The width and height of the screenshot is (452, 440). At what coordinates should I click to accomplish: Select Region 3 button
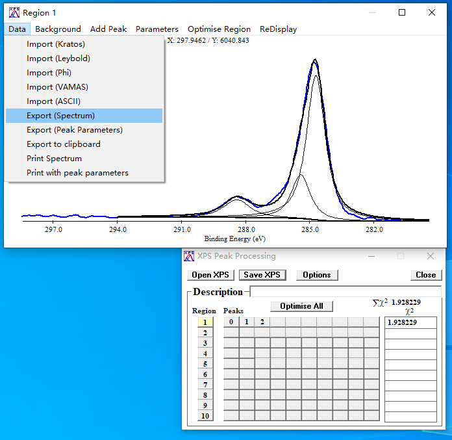click(205, 343)
